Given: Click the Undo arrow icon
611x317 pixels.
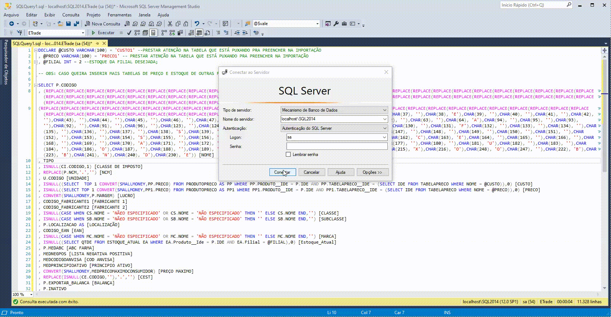Looking at the screenshot, I should tap(197, 24).
